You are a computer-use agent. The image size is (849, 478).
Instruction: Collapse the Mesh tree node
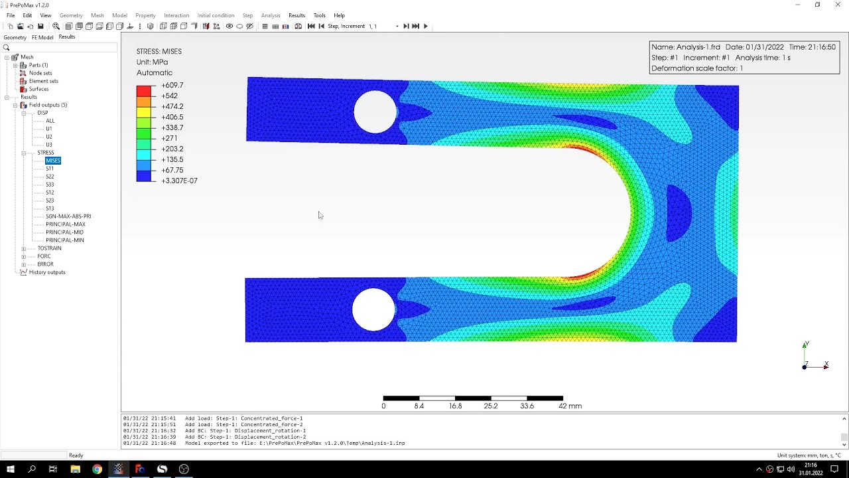[7, 57]
